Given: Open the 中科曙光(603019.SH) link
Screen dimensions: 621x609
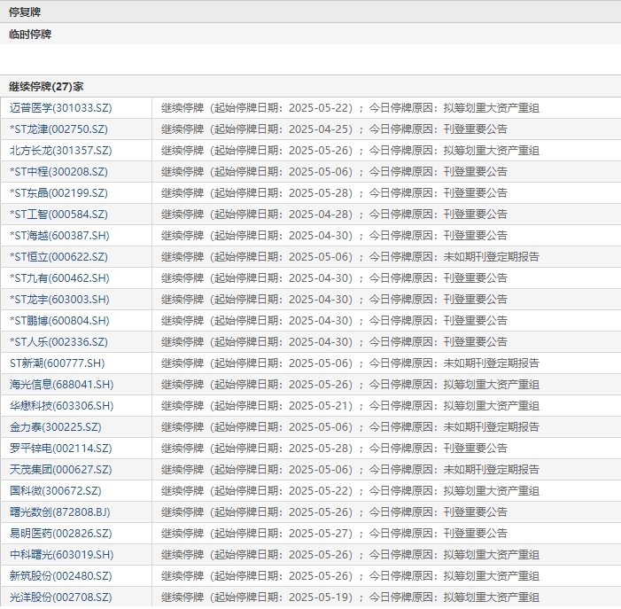Looking at the screenshot, I should tap(62, 554).
